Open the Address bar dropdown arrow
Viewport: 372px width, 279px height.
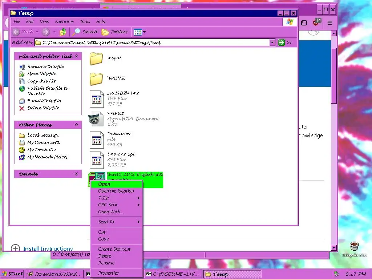pos(272,43)
